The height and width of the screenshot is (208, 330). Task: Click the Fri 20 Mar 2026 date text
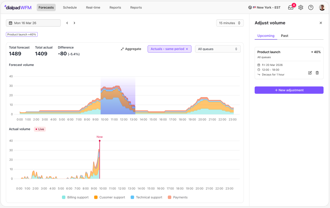click(272, 65)
